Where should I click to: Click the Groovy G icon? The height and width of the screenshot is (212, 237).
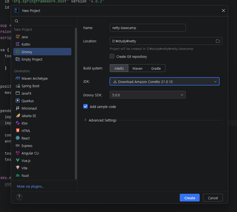tap(18, 51)
